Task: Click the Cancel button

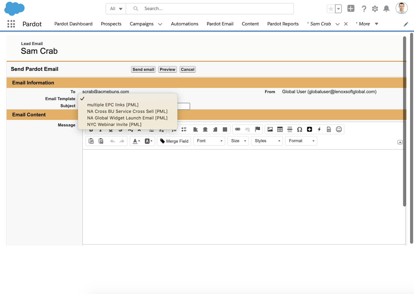Action: (x=188, y=69)
